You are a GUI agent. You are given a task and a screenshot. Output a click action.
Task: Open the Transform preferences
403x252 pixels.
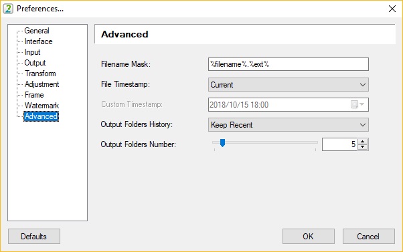(40, 74)
